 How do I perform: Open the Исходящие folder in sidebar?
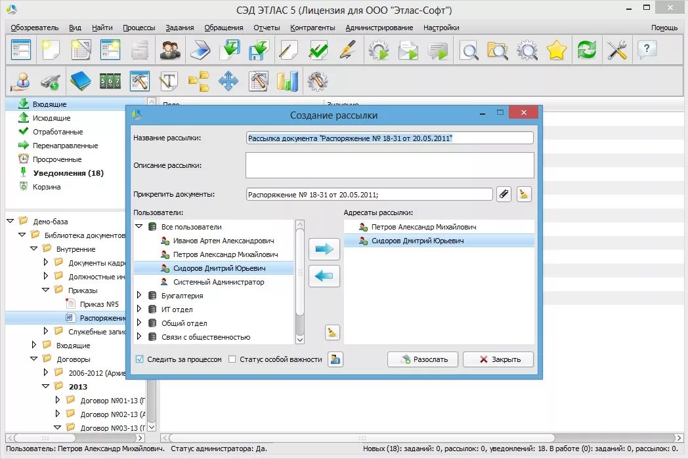(51, 118)
